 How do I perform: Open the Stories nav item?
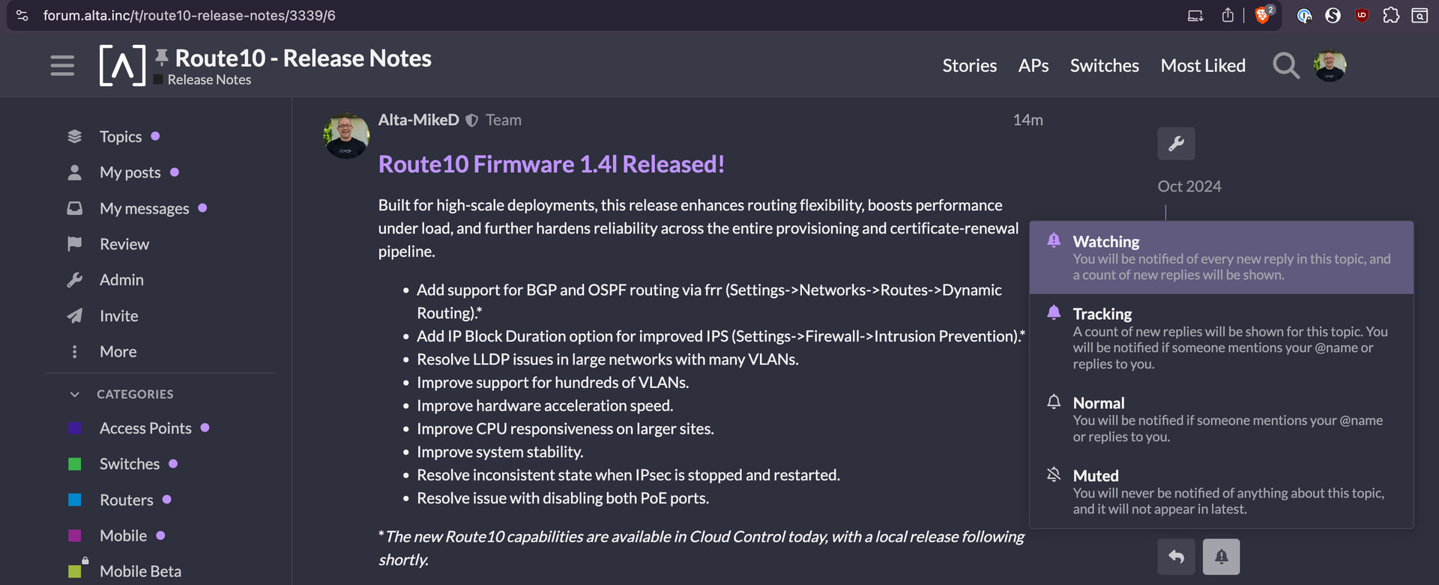point(969,66)
